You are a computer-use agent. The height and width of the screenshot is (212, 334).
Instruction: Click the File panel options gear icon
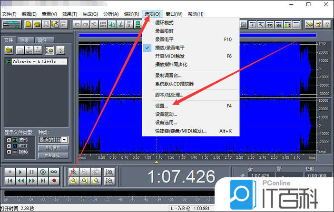click(x=49, y=50)
